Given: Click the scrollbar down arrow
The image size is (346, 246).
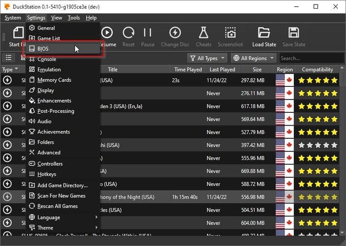Looking at the screenshot, I should (342, 232).
